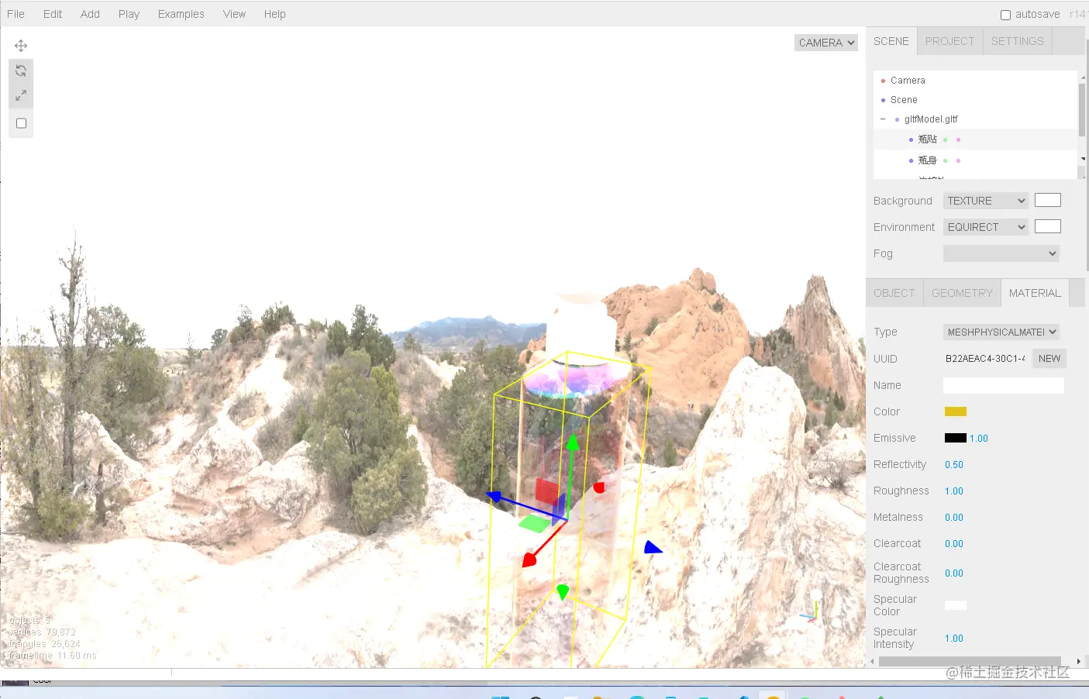Image resolution: width=1089 pixels, height=699 pixels.
Task: Click the Roughness value 1.00
Action: pos(954,491)
